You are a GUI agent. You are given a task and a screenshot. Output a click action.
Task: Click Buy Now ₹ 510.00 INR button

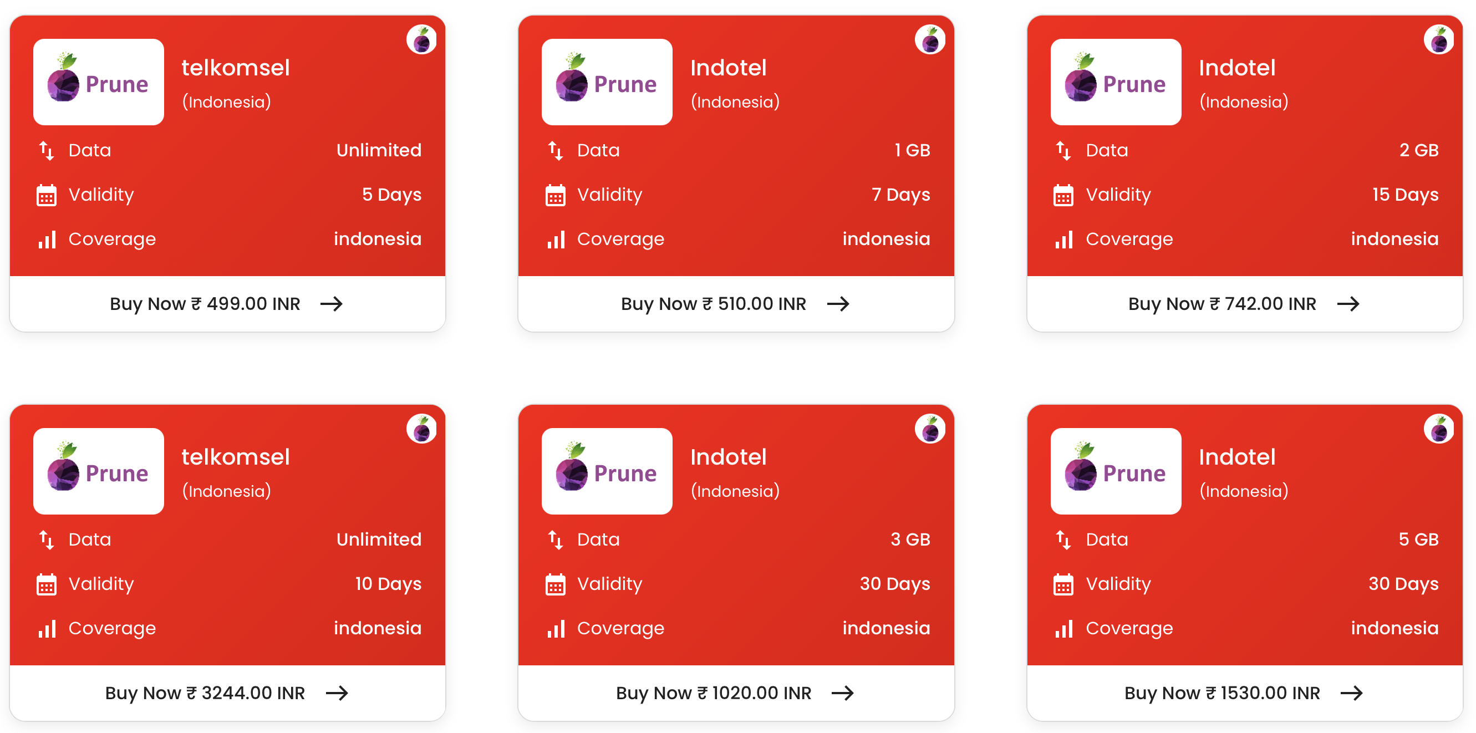pyautogui.click(x=736, y=304)
